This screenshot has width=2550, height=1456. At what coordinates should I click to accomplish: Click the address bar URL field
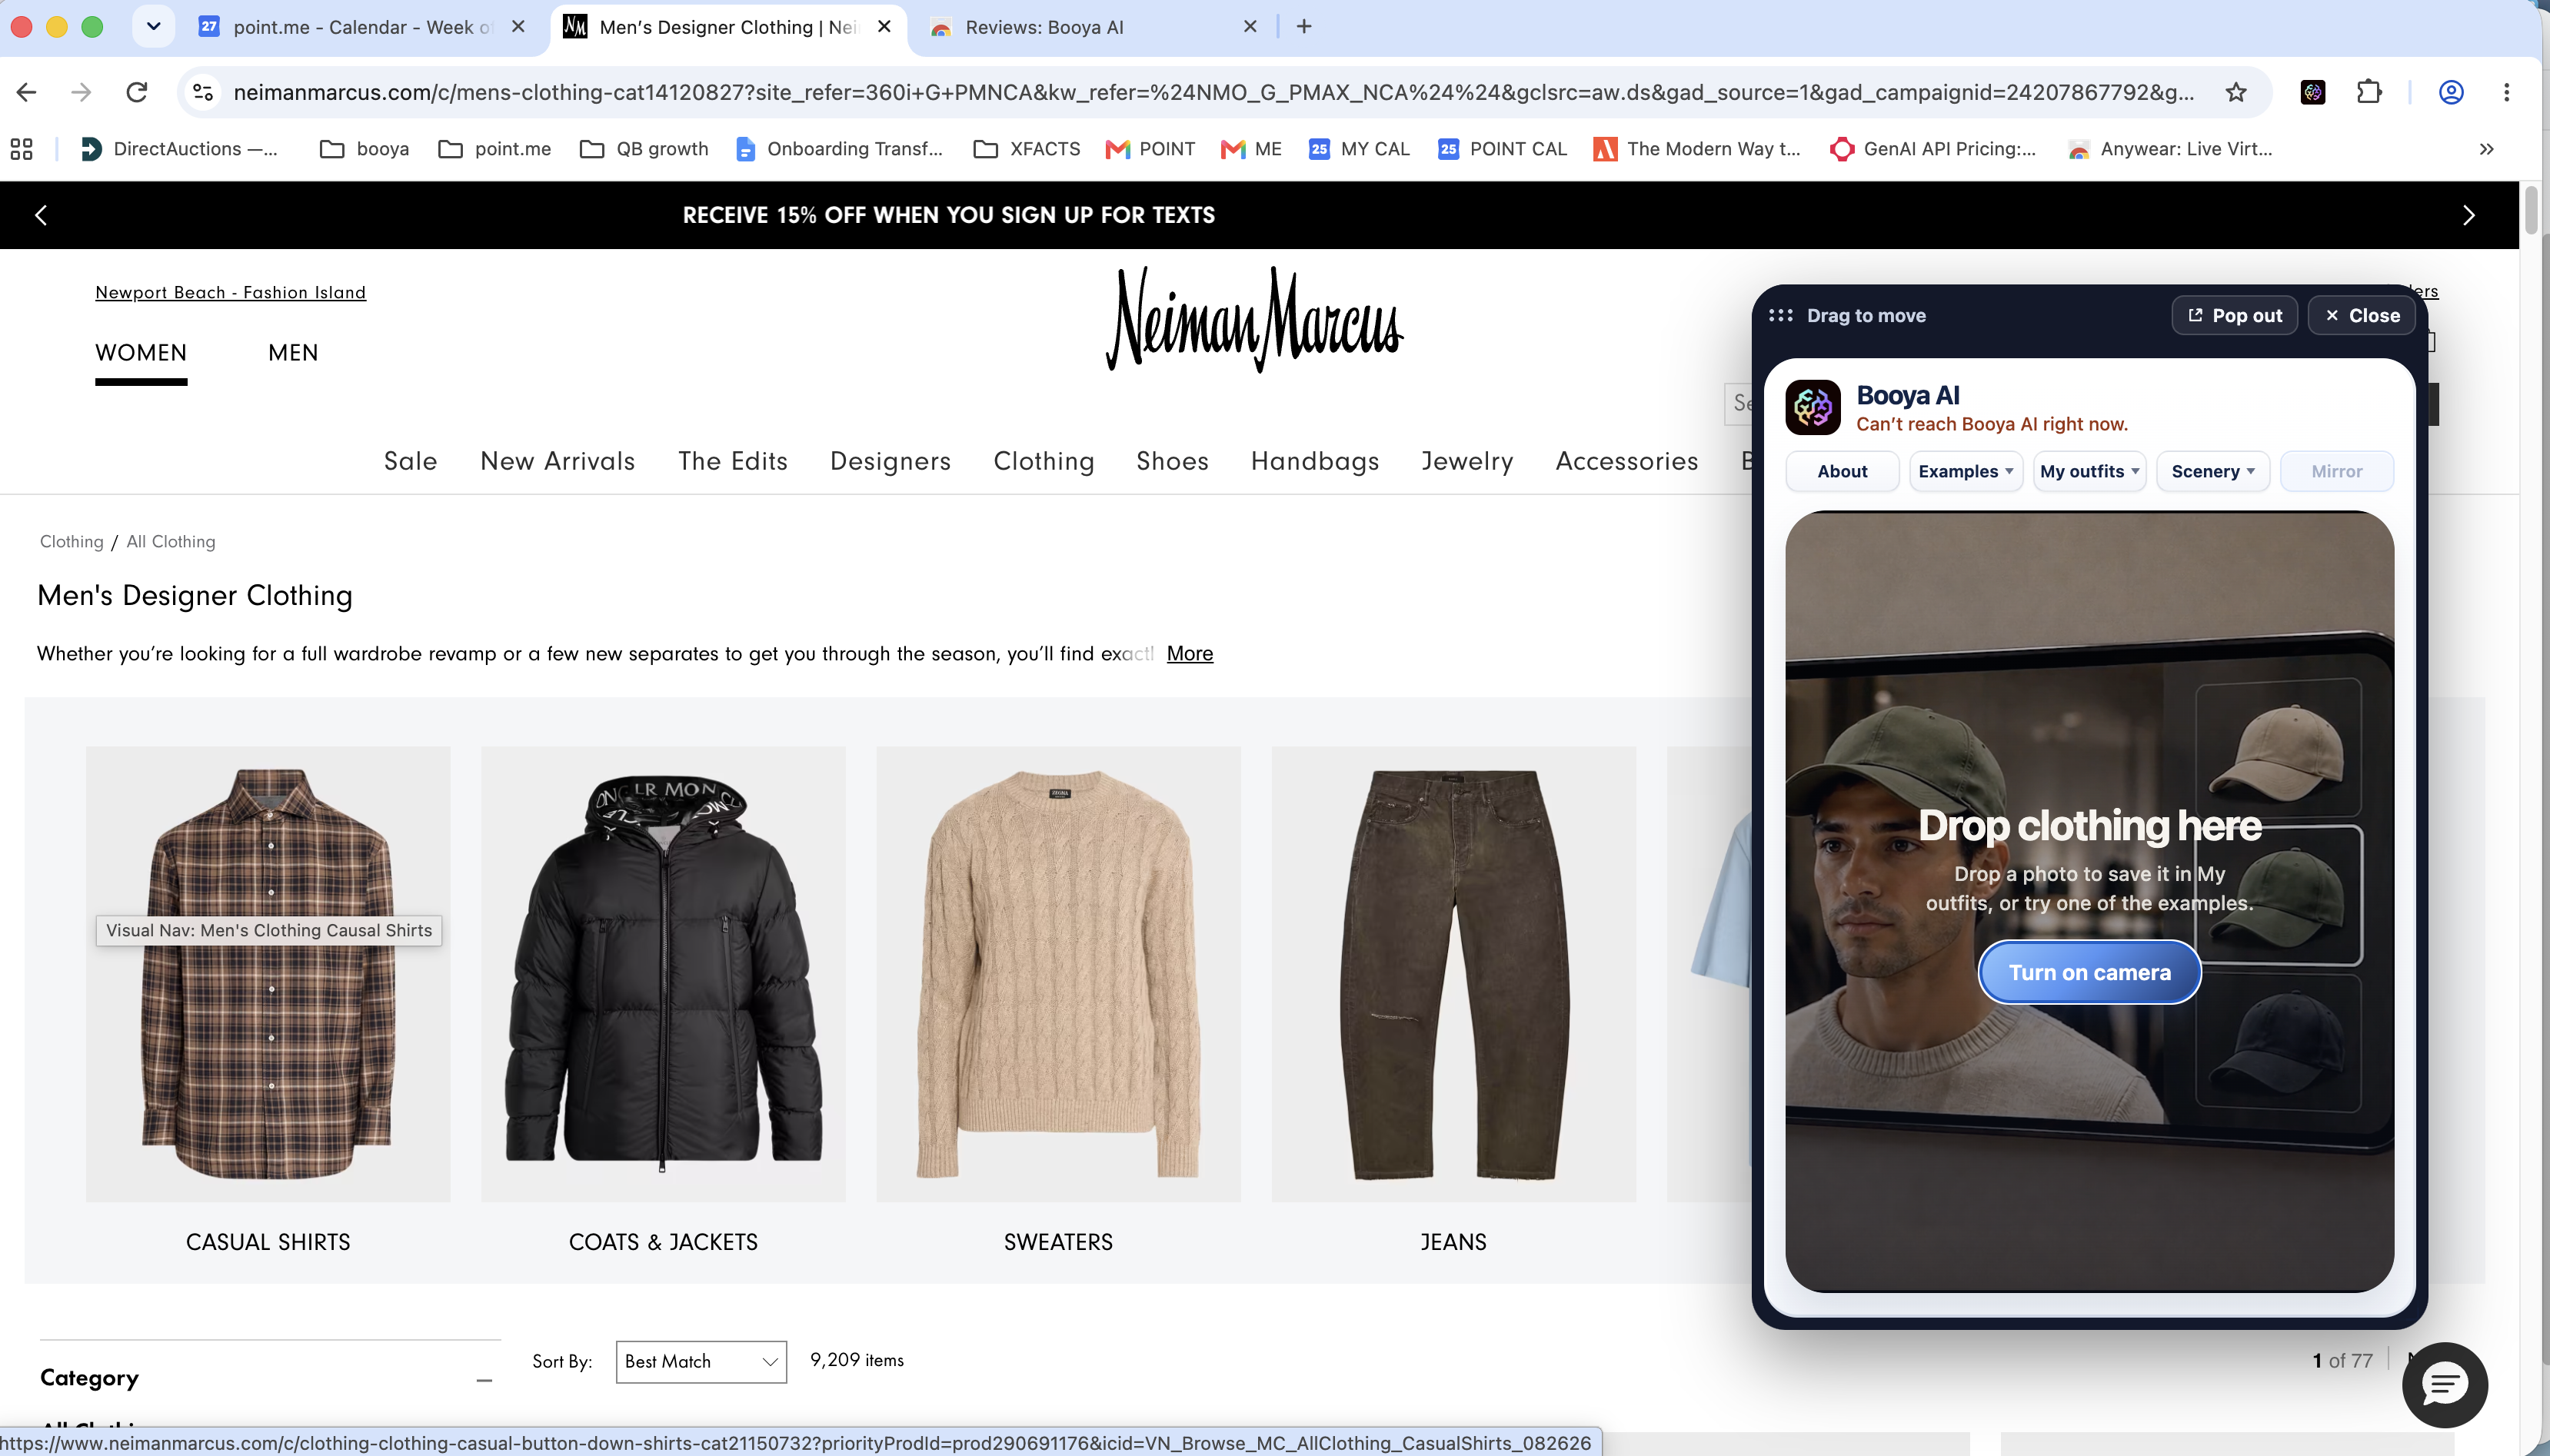(1213, 92)
